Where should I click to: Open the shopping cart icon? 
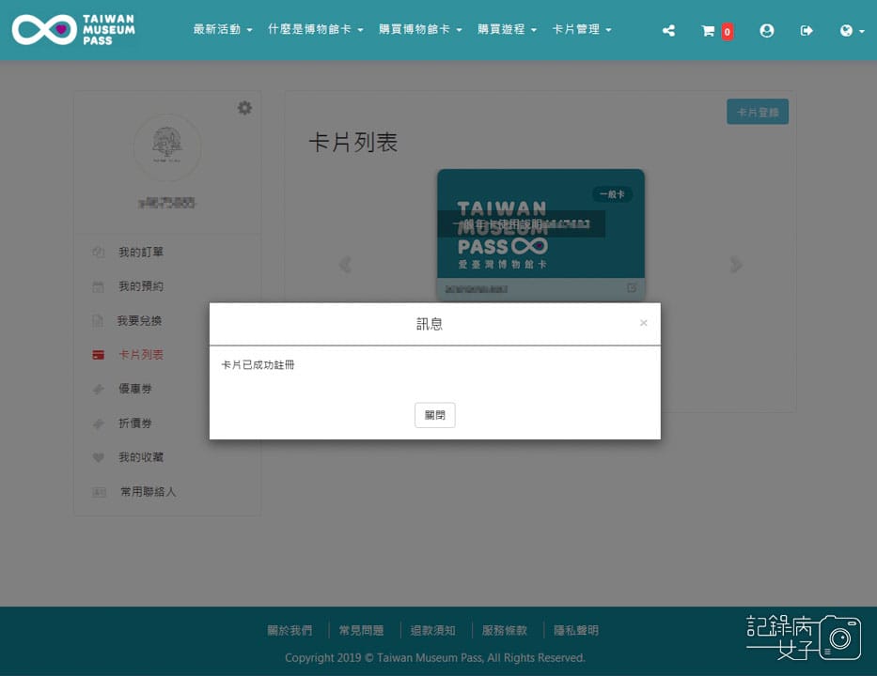coord(709,30)
